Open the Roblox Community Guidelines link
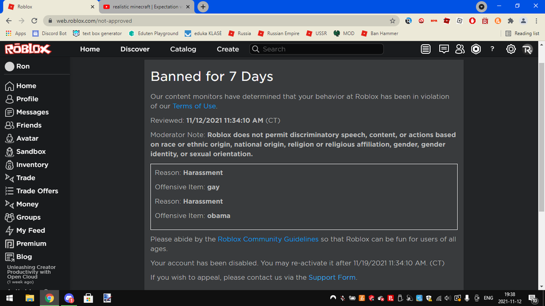The width and height of the screenshot is (545, 306). [x=268, y=239]
